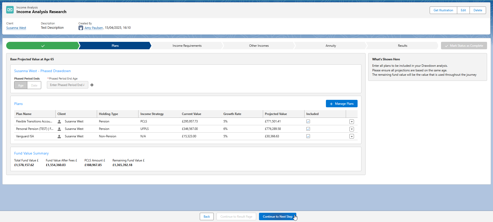Open the Susanna West client link
493x222 pixels.
click(16, 28)
